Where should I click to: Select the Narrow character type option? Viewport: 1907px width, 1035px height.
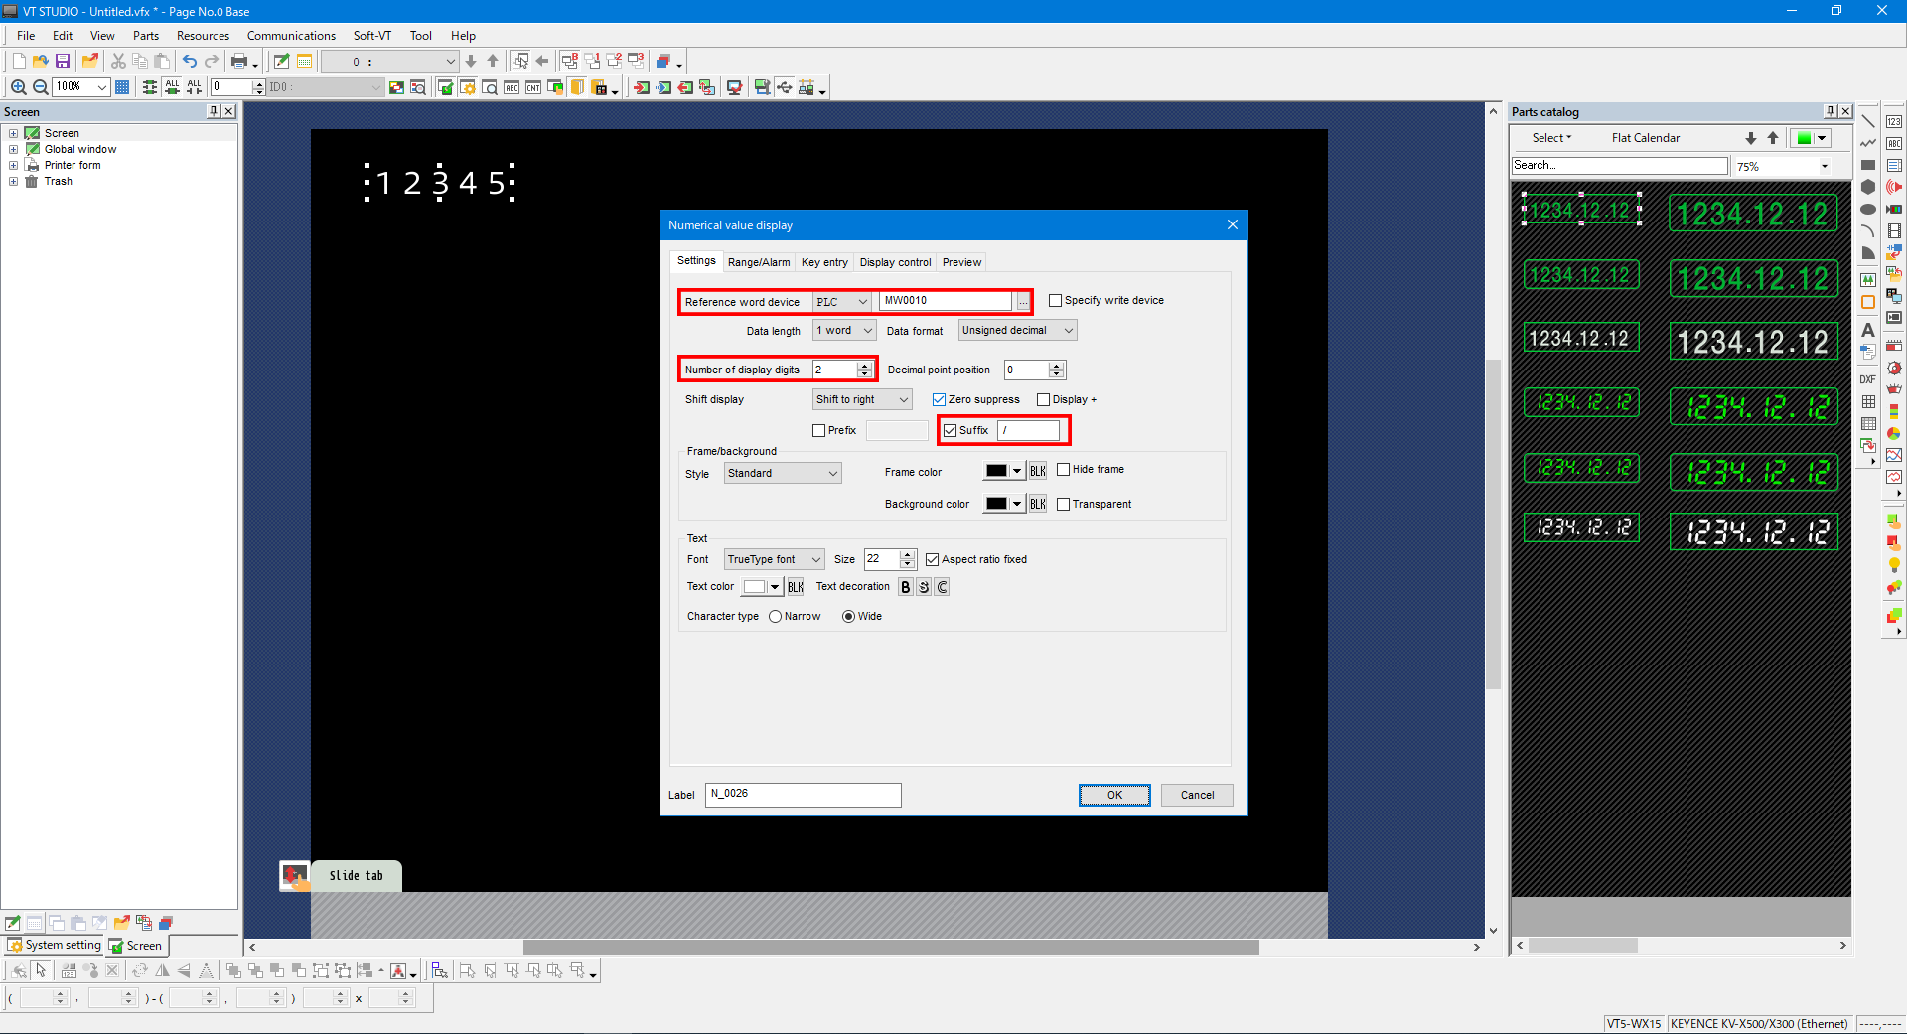pyautogui.click(x=775, y=617)
